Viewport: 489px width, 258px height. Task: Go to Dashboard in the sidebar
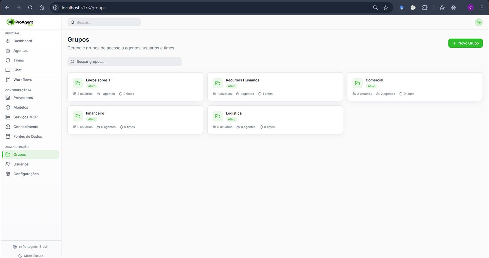click(x=22, y=41)
